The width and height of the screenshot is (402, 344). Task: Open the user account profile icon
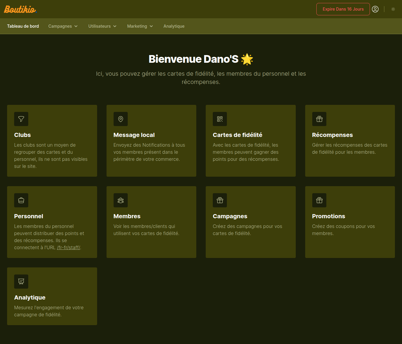(375, 9)
